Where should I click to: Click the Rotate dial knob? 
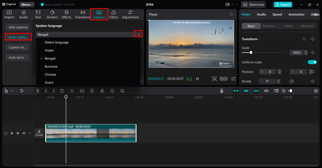point(292,81)
